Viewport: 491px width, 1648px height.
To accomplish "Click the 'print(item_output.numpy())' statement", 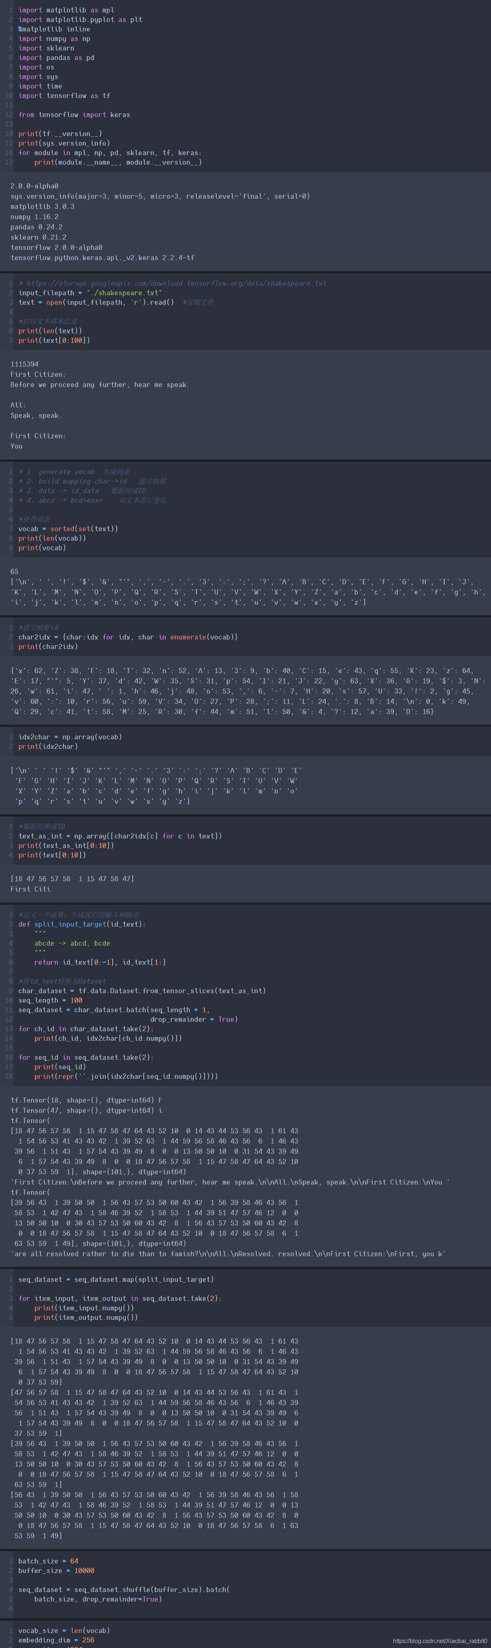I will (86, 1317).
